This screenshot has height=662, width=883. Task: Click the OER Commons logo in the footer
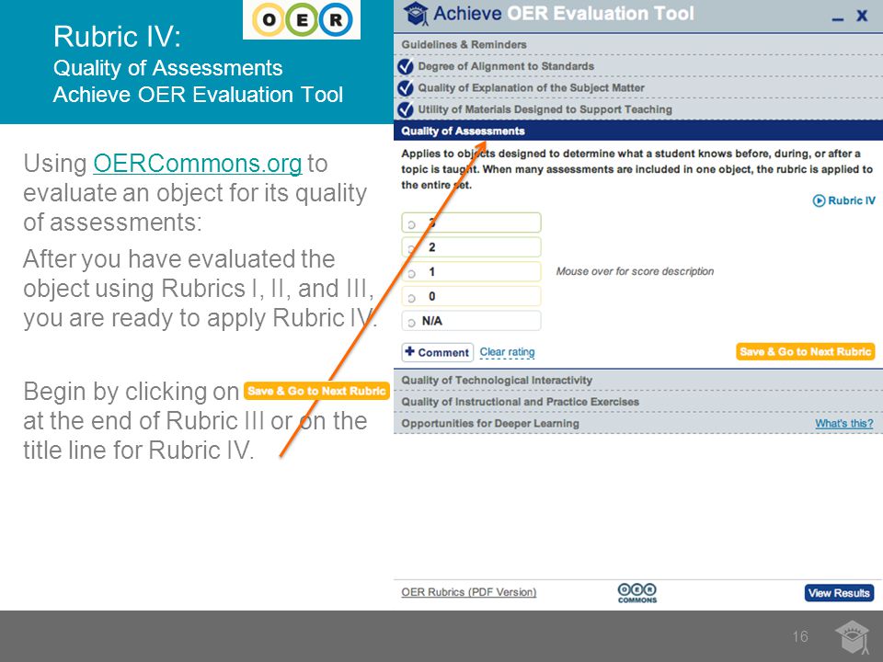636,593
